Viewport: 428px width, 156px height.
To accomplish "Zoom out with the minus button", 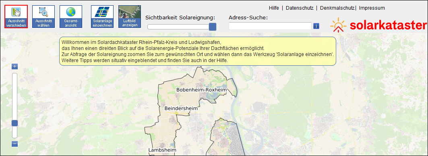I will pos(15,144).
